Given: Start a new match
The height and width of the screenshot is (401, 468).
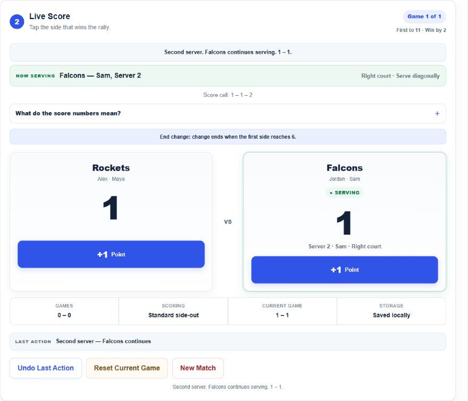Looking at the screenshot, I should coord(198,368).
